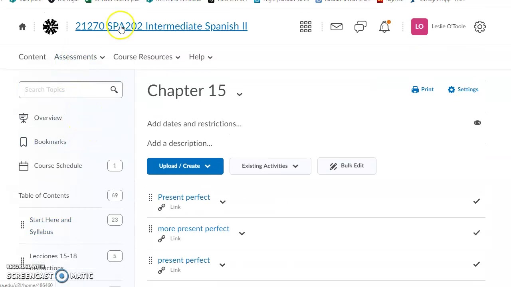Open the Content nav item

pos(32,57)
